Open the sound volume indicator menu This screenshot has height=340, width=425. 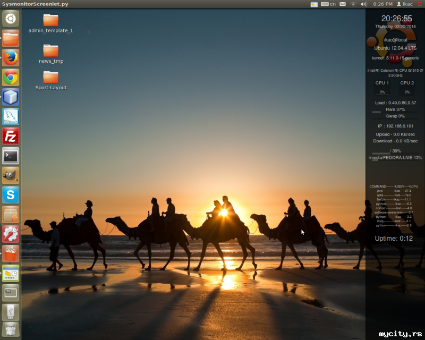[363, 4]
